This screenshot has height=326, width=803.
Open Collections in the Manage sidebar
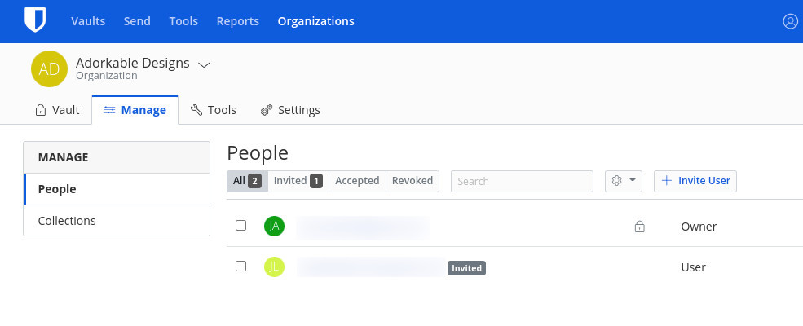67,221
